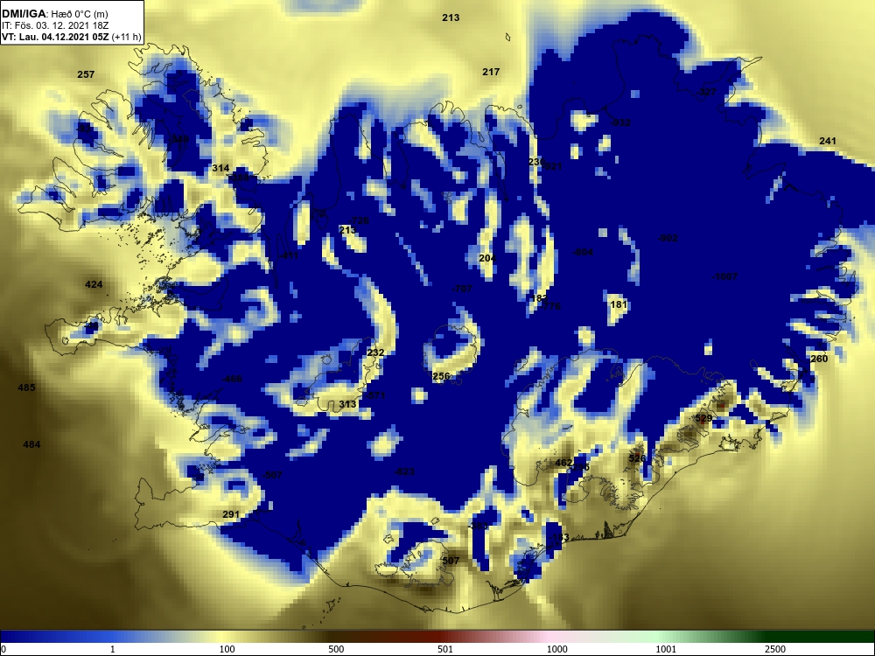
Task: Click the '314' value in the Westfjords
Action: coord(220,168)
